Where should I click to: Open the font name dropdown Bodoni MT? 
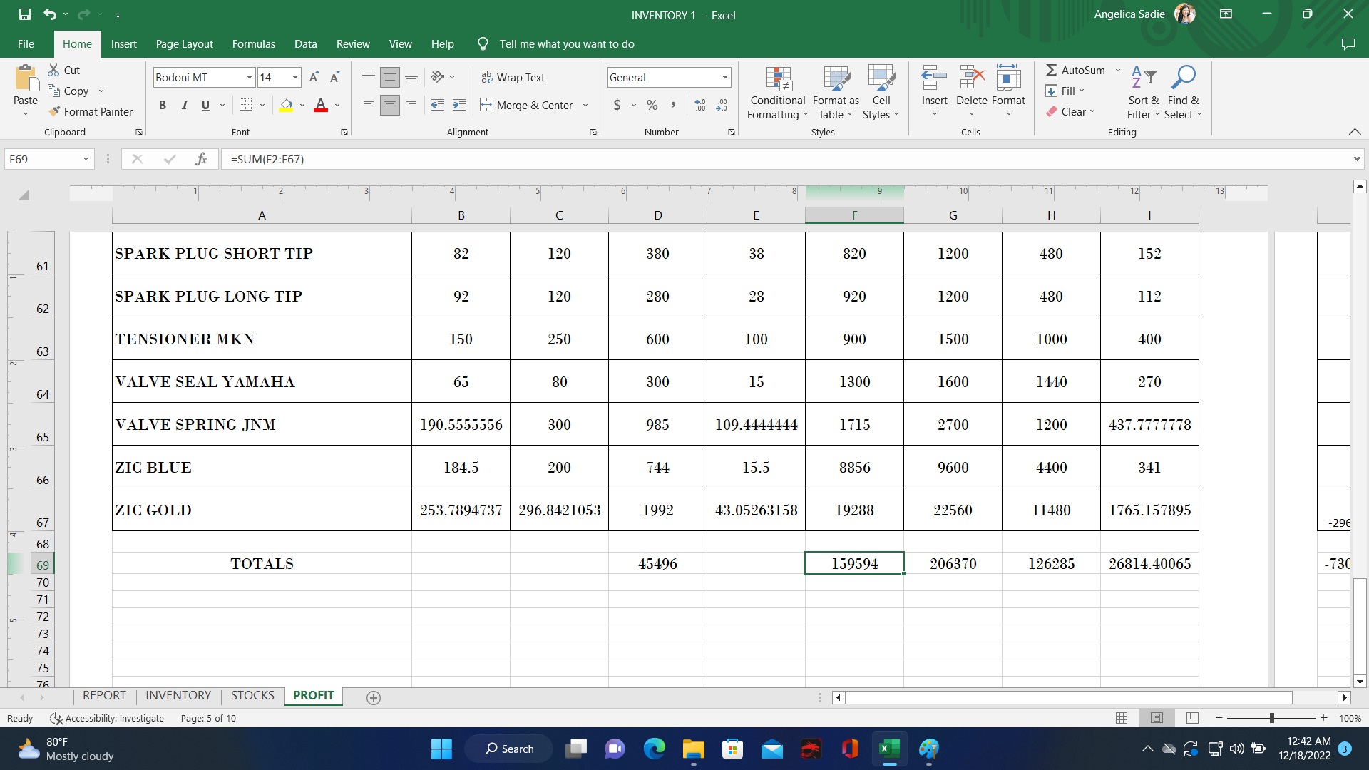[249, 77]
